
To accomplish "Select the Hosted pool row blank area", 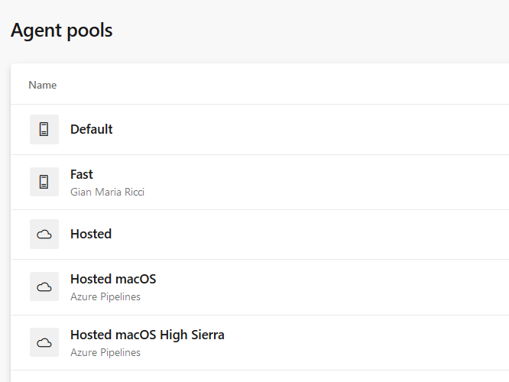I will (x=309, y=235).
